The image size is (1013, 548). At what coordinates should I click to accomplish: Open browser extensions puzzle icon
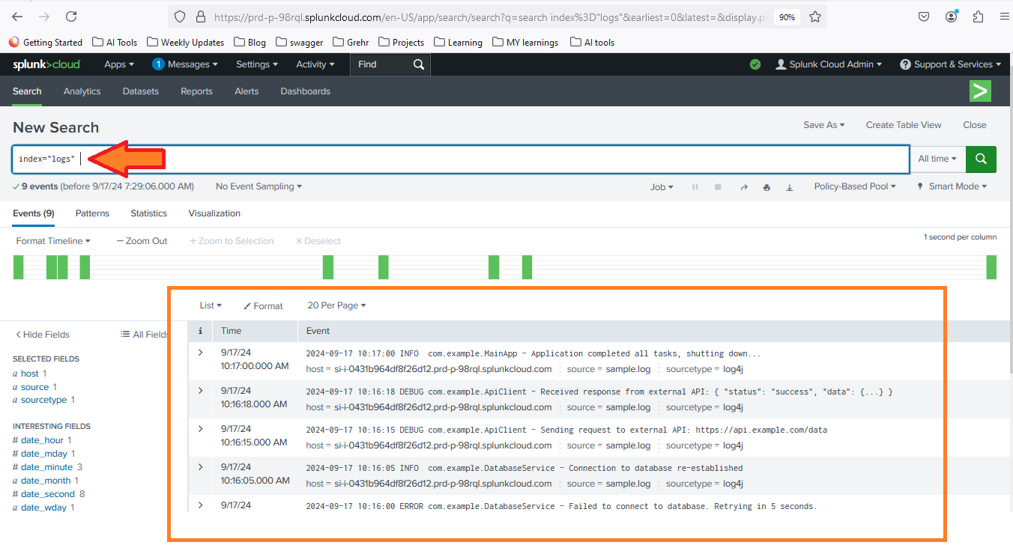tap(978, 16)
